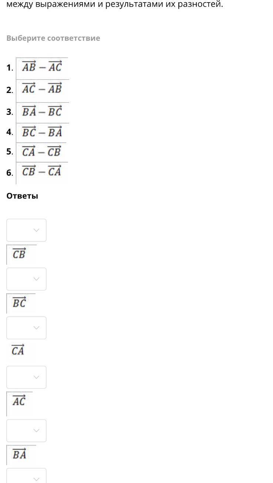Click the task description text at top
The width and height of the screenshot is (273, 483).
(x=115, y=5)
